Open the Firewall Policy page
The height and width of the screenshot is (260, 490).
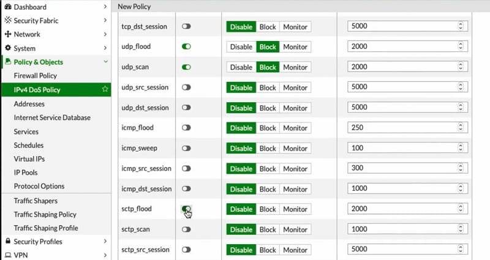tap(36, 75)
